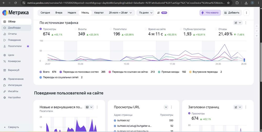Click the Обзор grid icon in sidebar
Screen dimensions: 262x132
click(x=5, y=21)
